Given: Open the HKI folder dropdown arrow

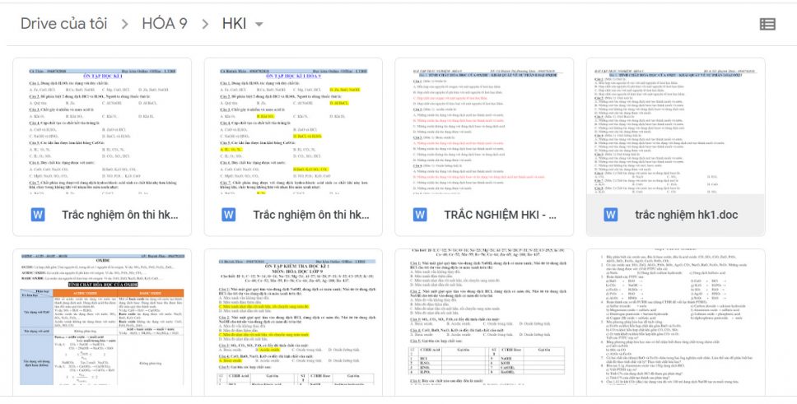Looking at the screenshot, I should pyautogui.click(x=259, y=24).
